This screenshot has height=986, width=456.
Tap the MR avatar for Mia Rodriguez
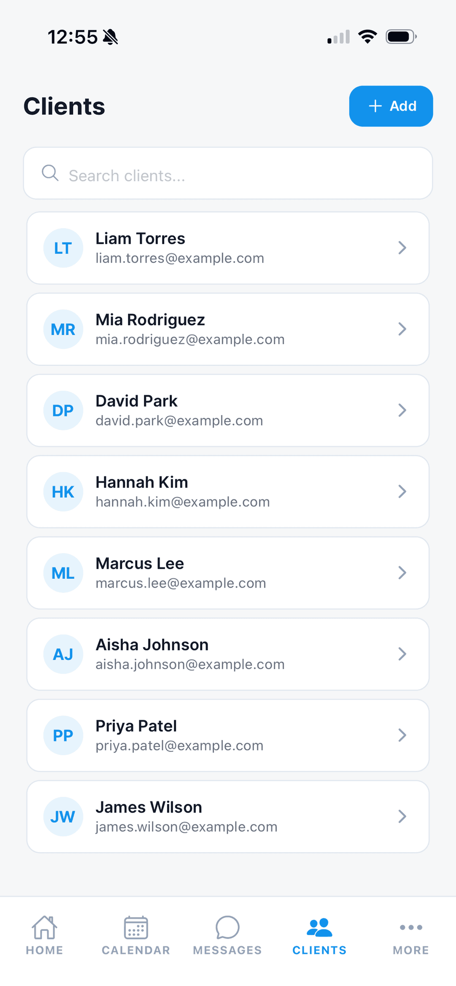pyautogui.click(x=63, y=330)
